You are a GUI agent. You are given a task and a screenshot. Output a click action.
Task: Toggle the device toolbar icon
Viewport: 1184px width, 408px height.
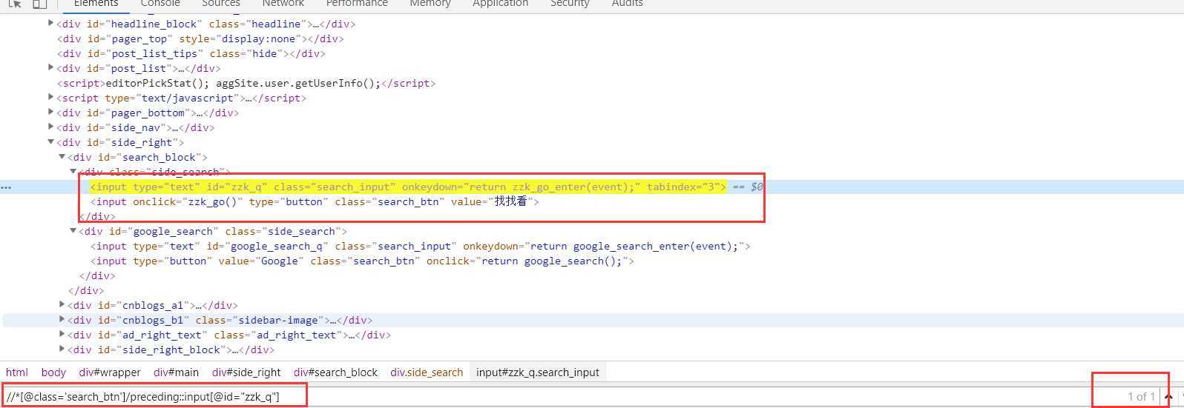point(39,3)
